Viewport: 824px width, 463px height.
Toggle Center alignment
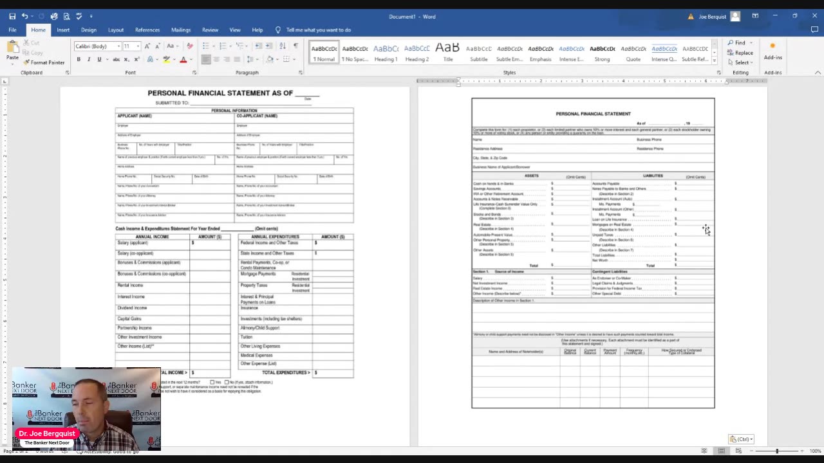(x=216, y=59)
